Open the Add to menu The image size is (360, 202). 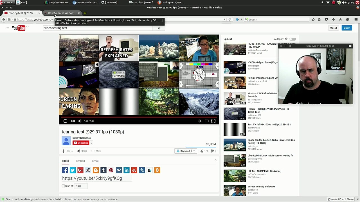click(67, 151)
